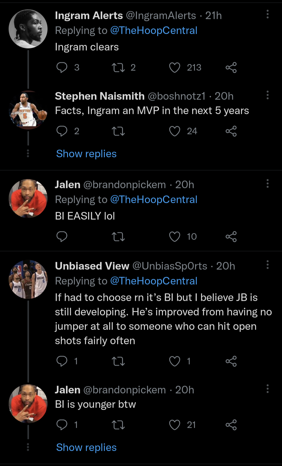This screenshot has height=466, width=282.
Task: Share the "Ingram clears" tweet
Action: (x=231, y=68)
